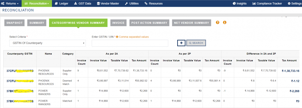
Task: Open Settings
Action: [x=295, y=4]
